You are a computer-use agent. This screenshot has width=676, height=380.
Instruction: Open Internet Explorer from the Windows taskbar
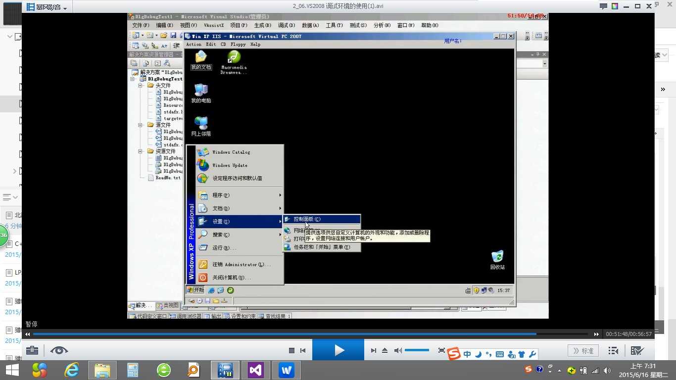[71, 370]
